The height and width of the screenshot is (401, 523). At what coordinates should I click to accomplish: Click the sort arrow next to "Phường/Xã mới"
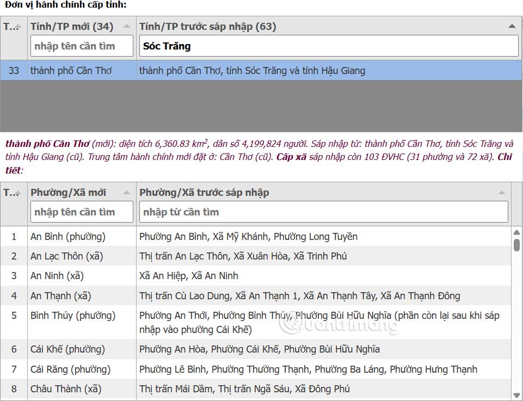tap(126, 192)
